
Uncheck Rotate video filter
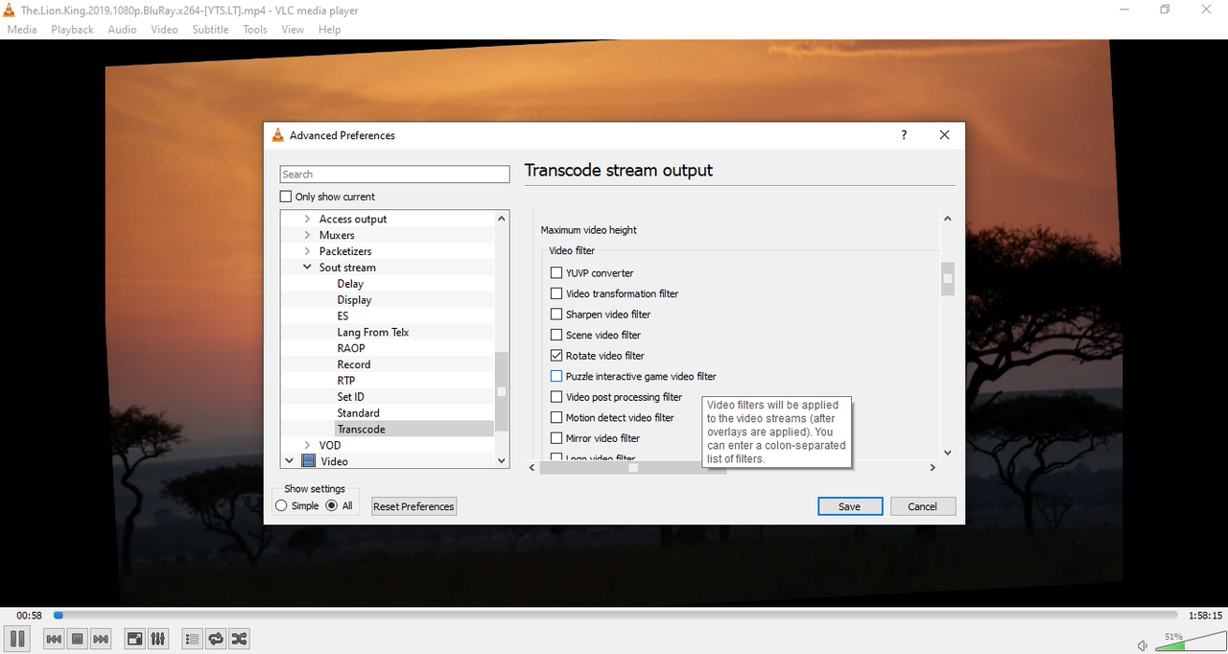(x=556, y=356)
